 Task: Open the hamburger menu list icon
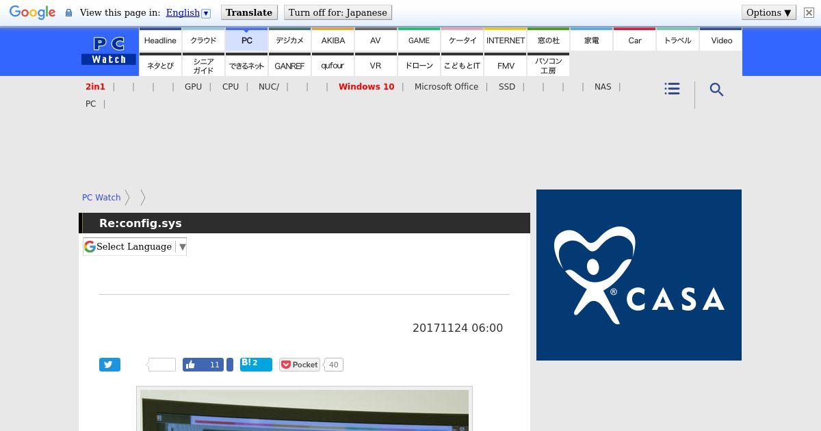tap(672, 89)
